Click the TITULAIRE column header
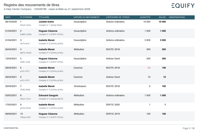Screen dimensions: 203x131 pyautogui.click(x=44, y=17)
